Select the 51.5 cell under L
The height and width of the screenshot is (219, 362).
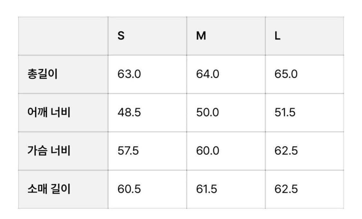coord(285,112)
